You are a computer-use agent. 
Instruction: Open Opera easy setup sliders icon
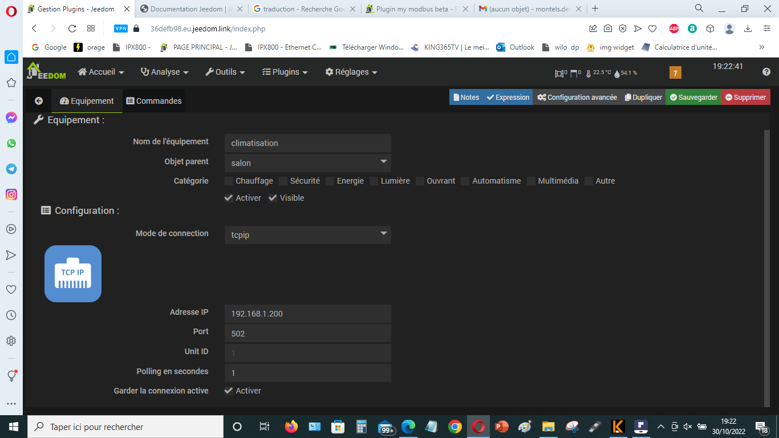point(766,29)
